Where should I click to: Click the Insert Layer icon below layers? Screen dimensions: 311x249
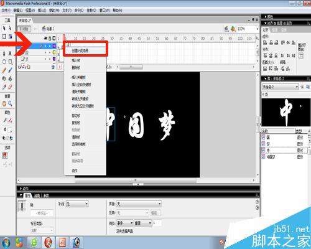(x=20, y=67)
